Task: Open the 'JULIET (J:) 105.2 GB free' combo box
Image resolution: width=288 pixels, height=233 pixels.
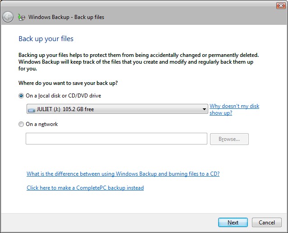Action: [x=116, y=109]
